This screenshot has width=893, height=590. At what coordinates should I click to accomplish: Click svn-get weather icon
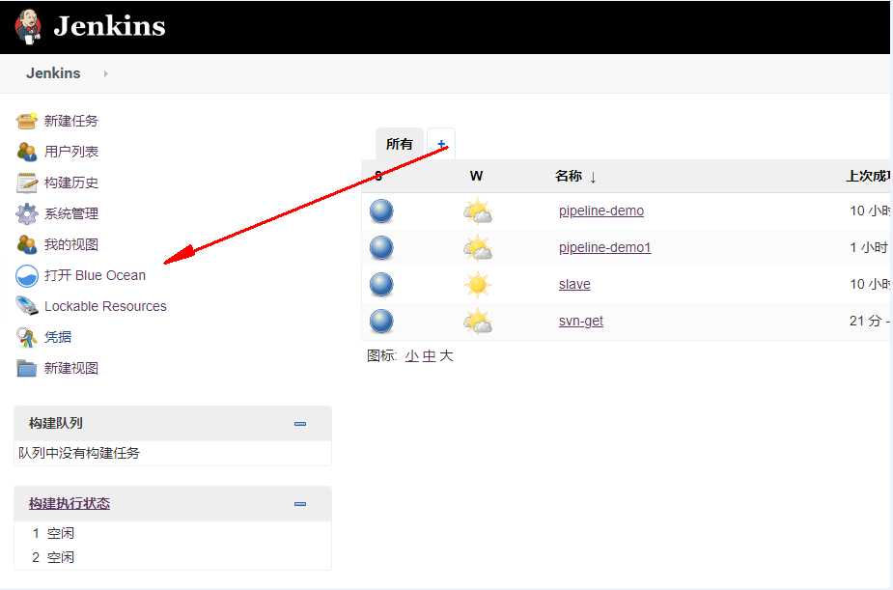(x=477, y=322)
